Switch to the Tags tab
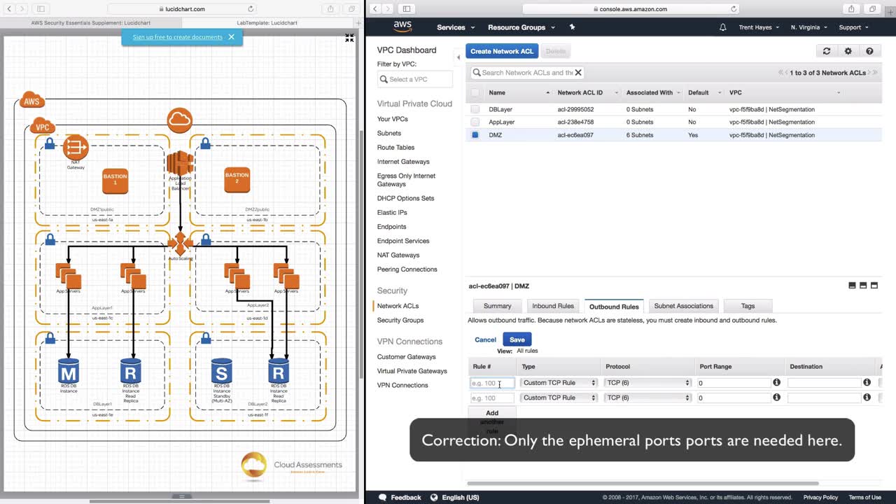This screenshot has height=504, width=896. click(748, 306)
